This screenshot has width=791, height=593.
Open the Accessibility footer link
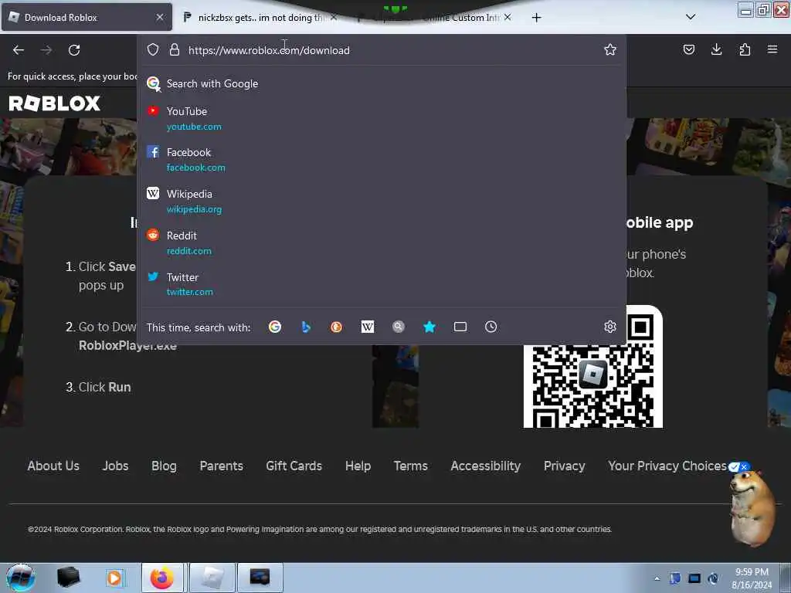pos(486,466)
